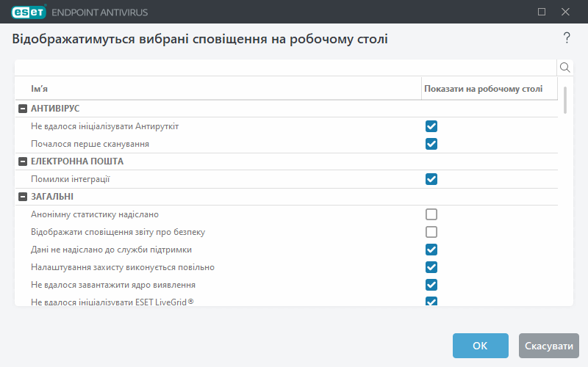This screenshot has width=588, height=367.
Task: Select 'Не вдалося ініціалізувати Антируткіт' row text
Action: click(x=104, y=126)
